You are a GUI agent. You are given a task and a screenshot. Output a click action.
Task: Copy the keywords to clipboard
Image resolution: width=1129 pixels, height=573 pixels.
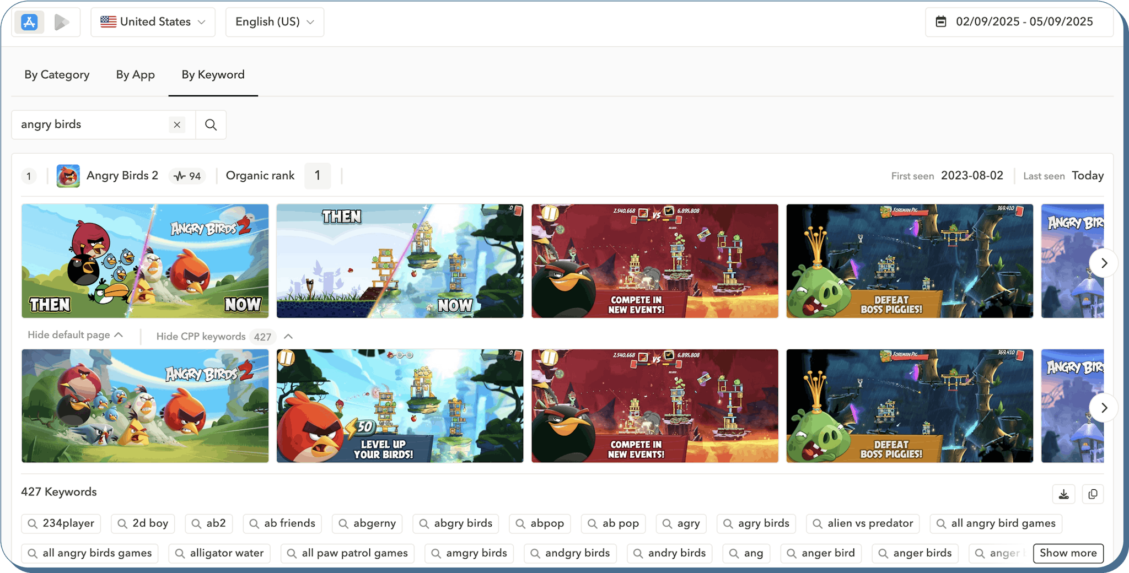pos(1093,494)
